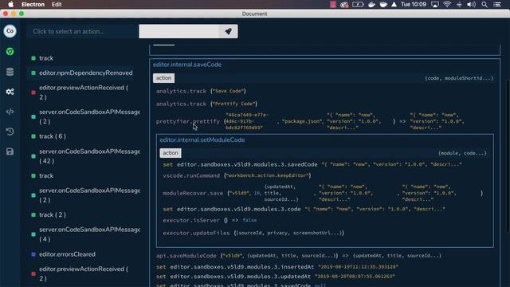Open the Edit menu in menu bar
The image size is (510, 287).
click(x=57, y=4)
